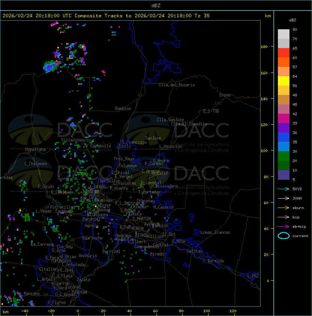Click the 'Capdevila' map label
The image size is (312, 316).
(x=100, y=146)
